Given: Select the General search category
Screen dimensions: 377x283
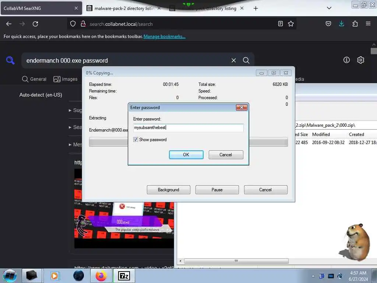Looking at the screenshot, I should [x=34, y=79].
